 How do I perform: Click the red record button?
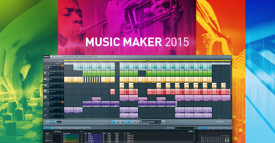[x=135, y=122]
